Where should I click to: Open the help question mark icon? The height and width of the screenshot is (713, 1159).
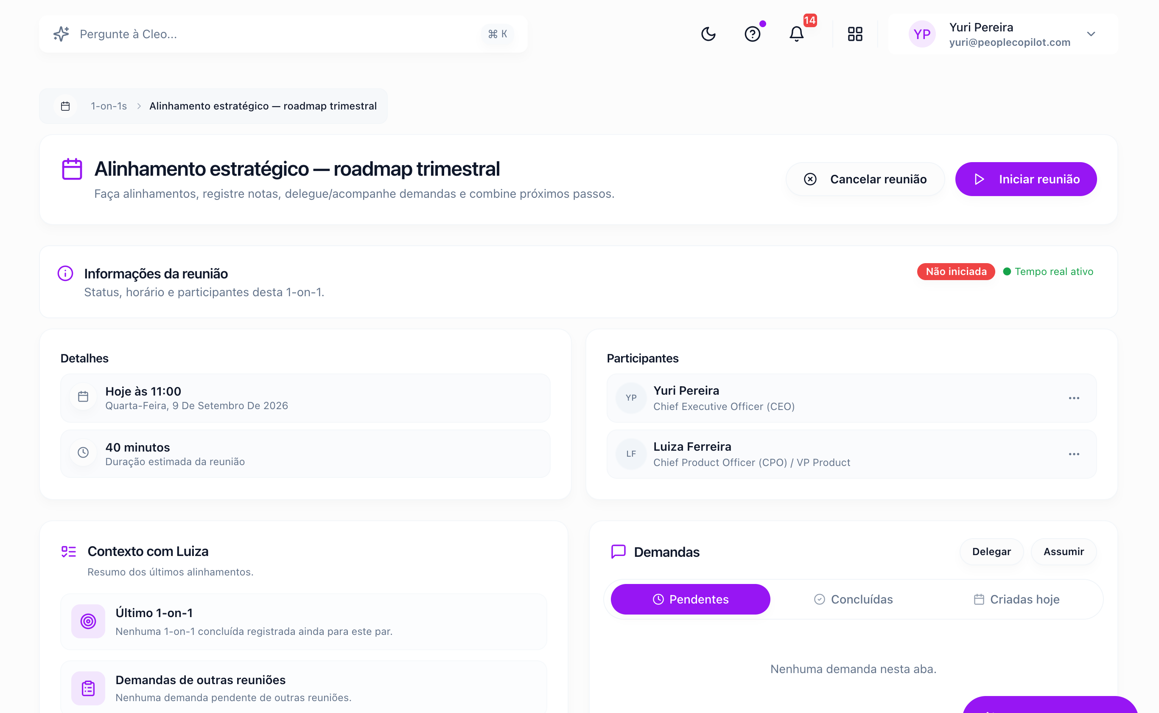(752, 34)
